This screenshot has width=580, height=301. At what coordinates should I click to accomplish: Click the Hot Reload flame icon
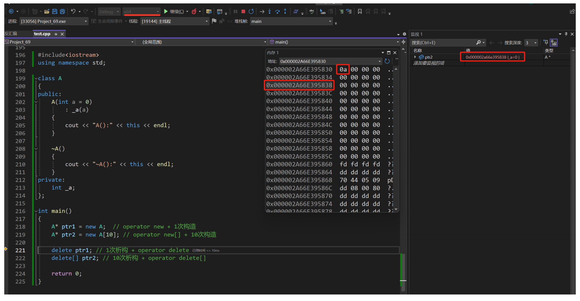point(194,11)
